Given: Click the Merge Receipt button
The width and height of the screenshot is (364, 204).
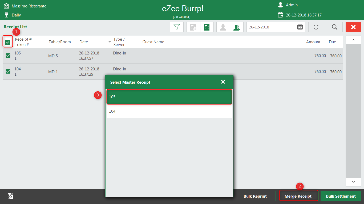Looking at the screenshot, I should (298, 196).
